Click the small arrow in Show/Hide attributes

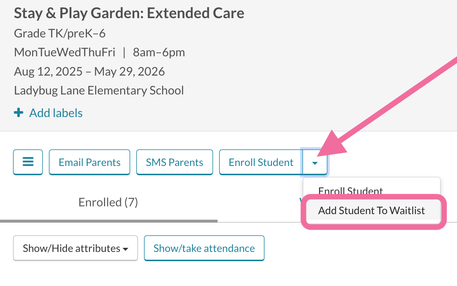[125, 249]
